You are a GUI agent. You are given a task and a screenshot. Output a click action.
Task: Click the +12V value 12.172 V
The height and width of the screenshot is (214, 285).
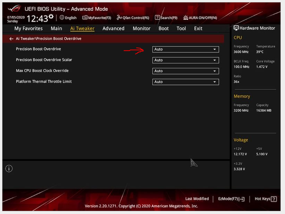pyautogui.click(x=240, y=154)
